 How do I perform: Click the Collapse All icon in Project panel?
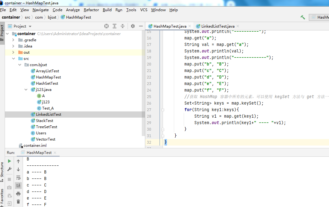point(123,26)
